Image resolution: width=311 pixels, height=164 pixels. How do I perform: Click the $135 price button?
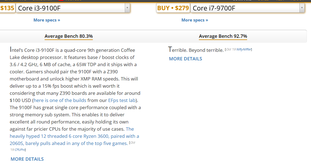(7, 8)
